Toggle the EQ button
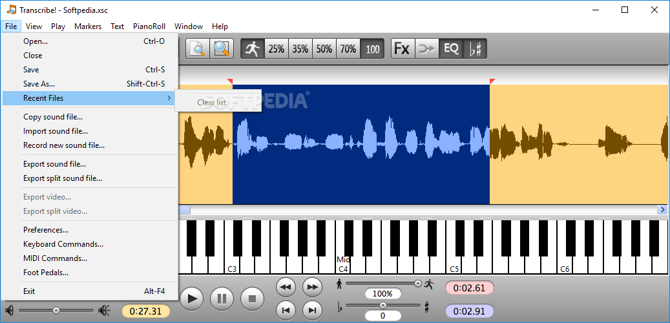This screenshot has width=670, height=323. [x=451, y=48]
